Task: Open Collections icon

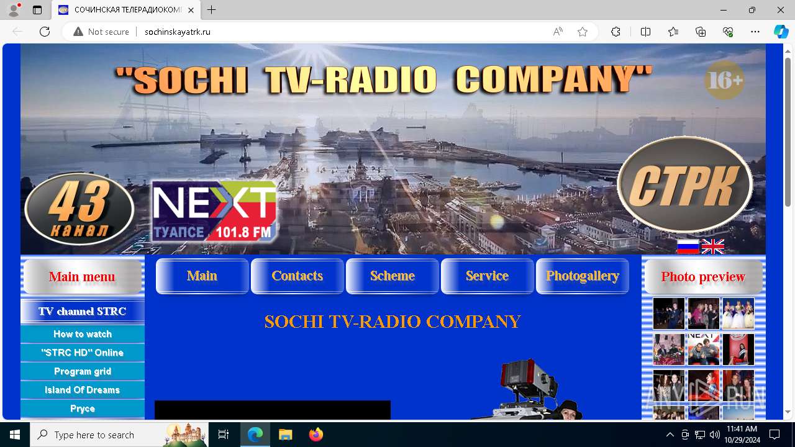Action: tap(701, 32)
